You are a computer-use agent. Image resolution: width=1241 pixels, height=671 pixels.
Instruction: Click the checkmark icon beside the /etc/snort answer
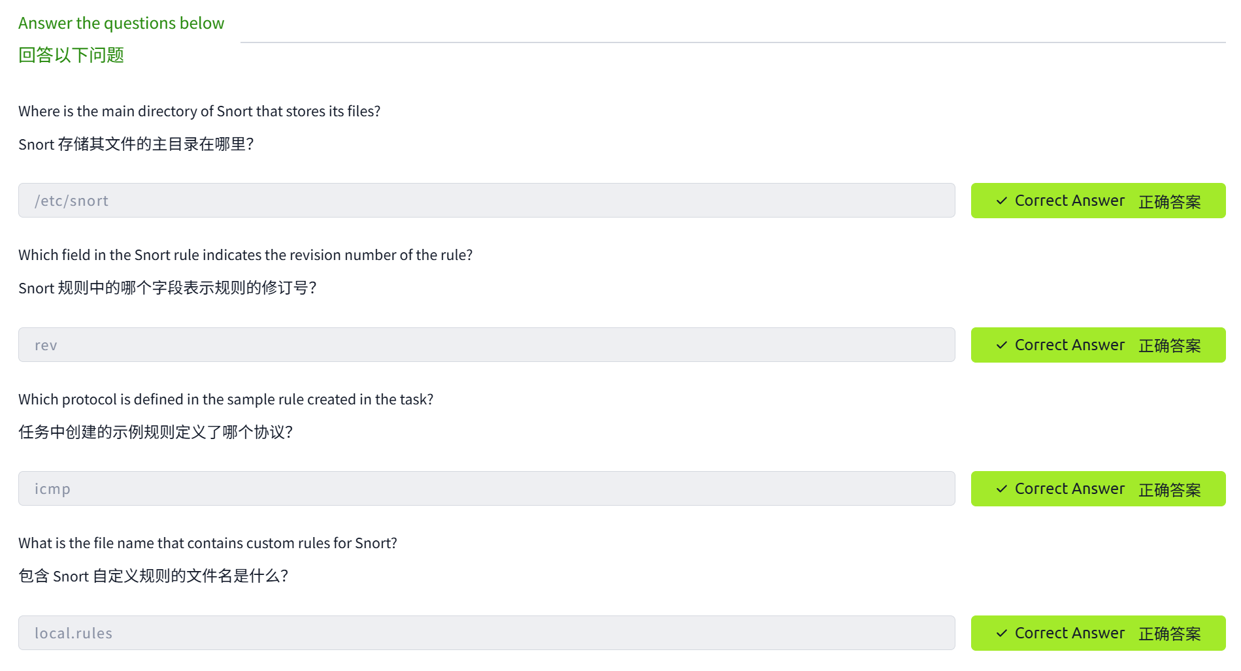(1001, 201)
